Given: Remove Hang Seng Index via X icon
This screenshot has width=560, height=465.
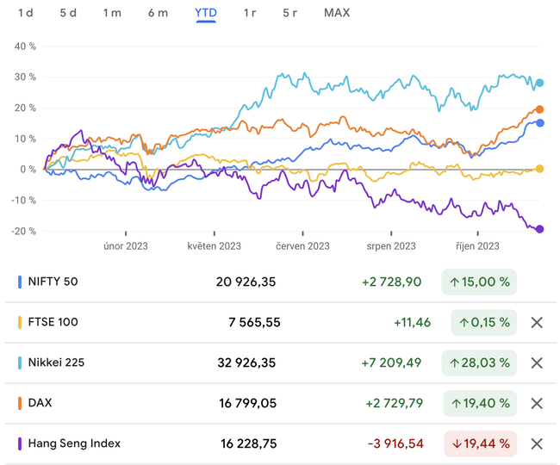Looking at the screenshot, I should tap(536, 443).
